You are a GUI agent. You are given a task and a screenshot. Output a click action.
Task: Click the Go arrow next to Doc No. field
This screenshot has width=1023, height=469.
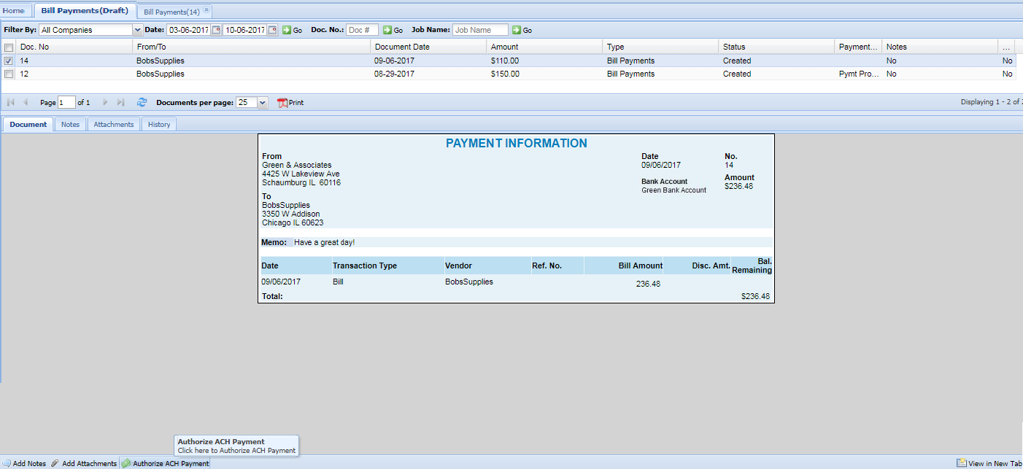point(387,30)
